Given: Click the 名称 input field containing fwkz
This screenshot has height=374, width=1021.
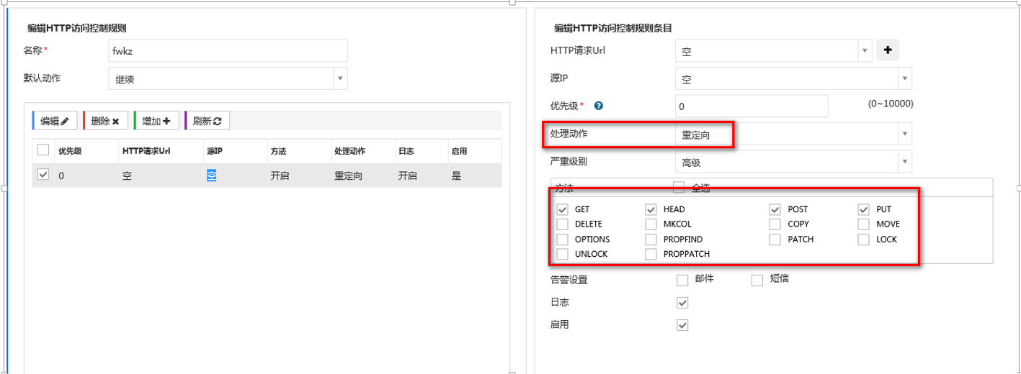Looking at the screenshot, I should click(228, 51).
